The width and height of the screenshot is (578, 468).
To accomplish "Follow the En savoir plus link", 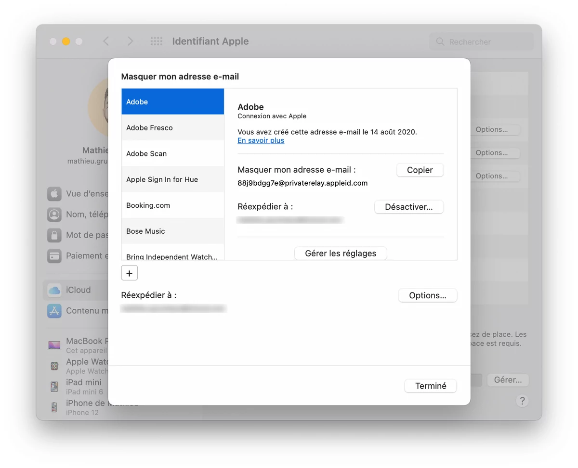I will point(261,140).
